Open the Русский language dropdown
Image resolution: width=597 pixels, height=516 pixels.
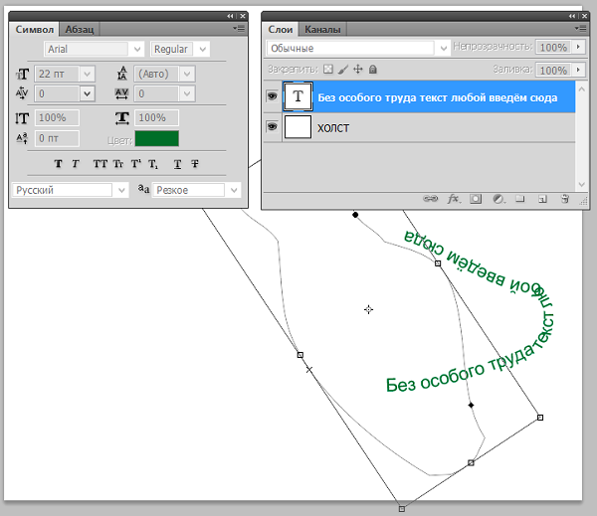click(x=121, y=190)
